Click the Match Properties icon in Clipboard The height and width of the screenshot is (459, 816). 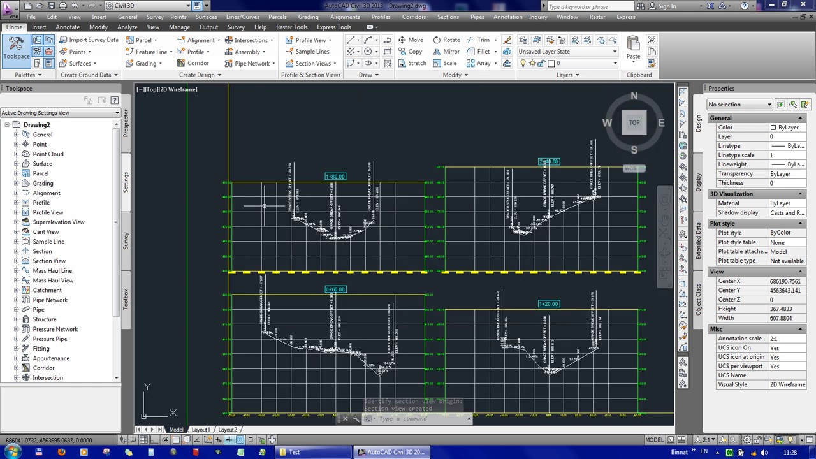[x=652, y=63]
